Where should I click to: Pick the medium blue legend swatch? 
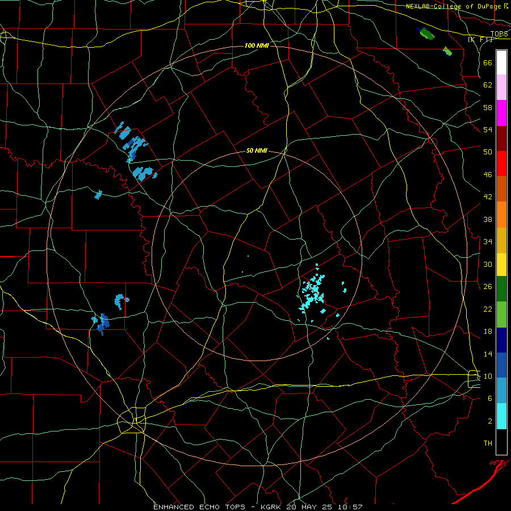(x=501, y=365)
